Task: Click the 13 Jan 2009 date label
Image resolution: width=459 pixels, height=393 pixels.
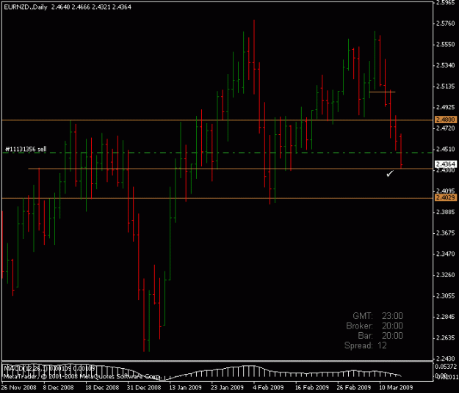Action: pos(185,387)
